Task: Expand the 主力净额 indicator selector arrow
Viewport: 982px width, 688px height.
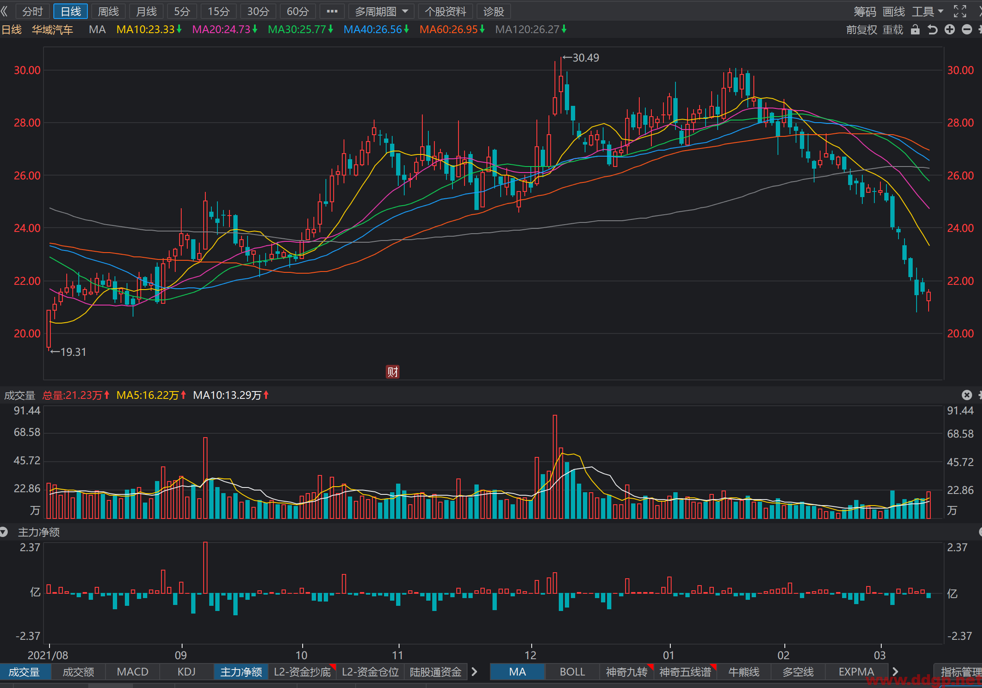Action: (4, 532)
